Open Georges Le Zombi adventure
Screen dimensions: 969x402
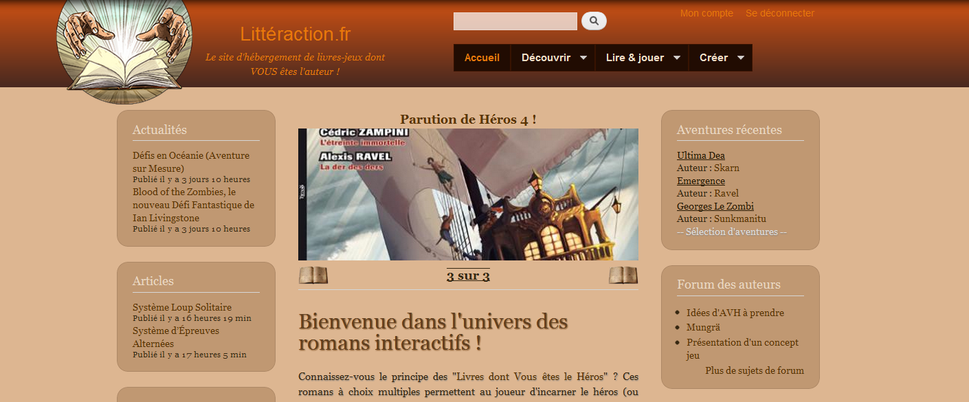715,206
